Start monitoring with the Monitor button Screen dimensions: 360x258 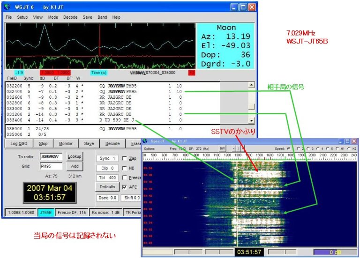pos(66,144)
